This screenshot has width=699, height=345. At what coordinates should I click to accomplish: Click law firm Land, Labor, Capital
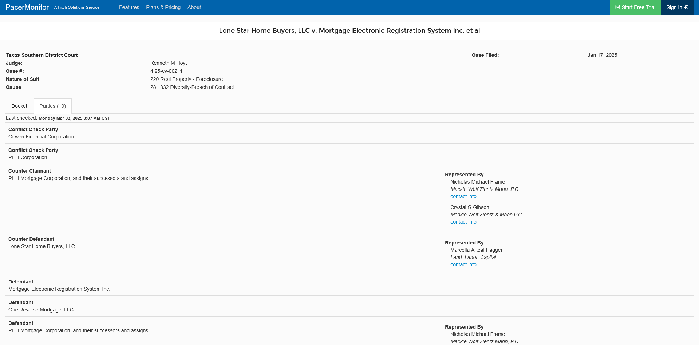click(473, 257)
